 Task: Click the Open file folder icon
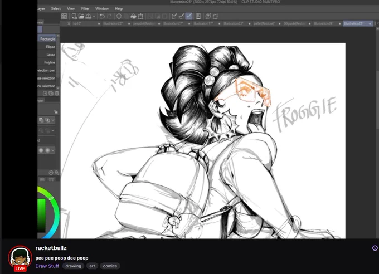coord(81,16)
